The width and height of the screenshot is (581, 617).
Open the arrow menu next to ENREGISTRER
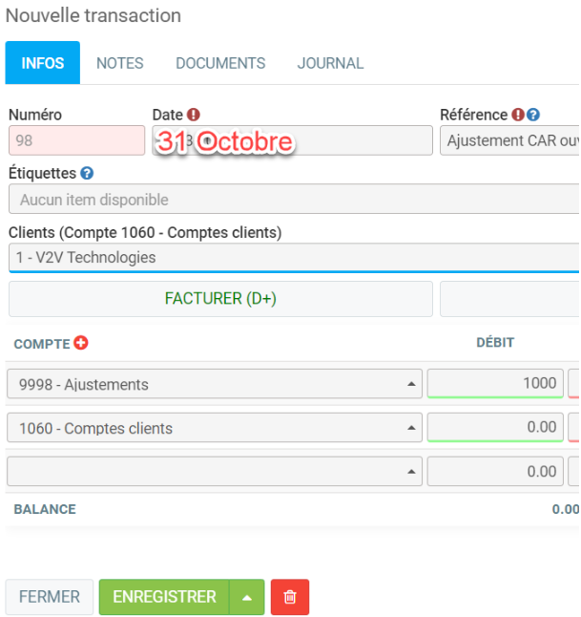[247, 597]
